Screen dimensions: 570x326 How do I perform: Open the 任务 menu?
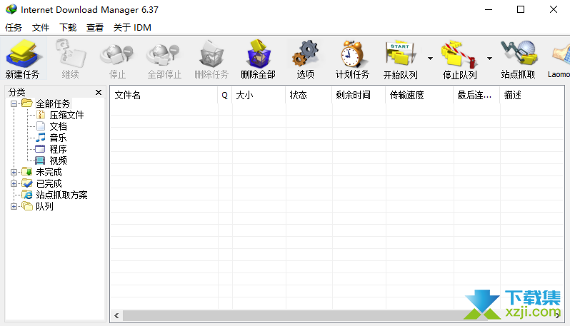(x=14, y=28)
